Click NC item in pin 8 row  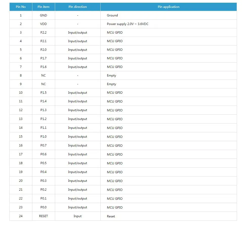point(43,76)
